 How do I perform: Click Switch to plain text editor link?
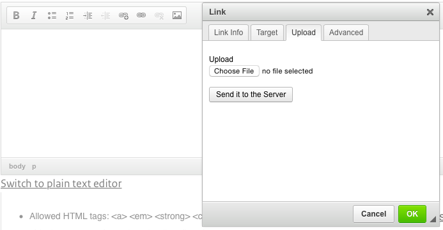[x=61, y=183]
